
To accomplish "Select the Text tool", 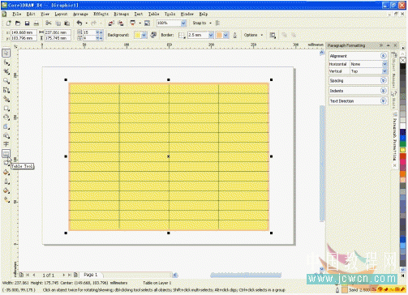I will 6,144.
